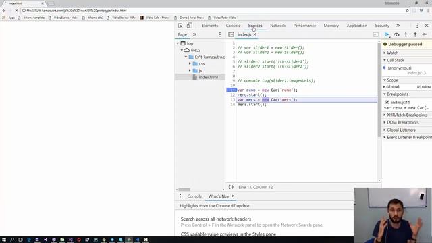The height and width of the screenshot is (243, 432).
Task: Open console drawer three-dot menu
Action: (180, 196)
